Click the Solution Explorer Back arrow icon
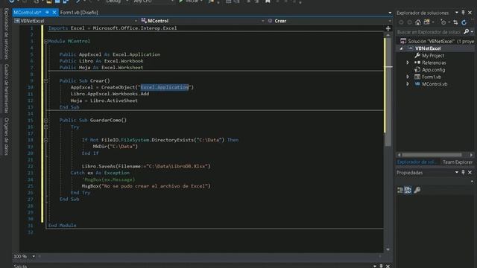Image resolution: width=477 pixels, height=268 pixels. (x=401, y=22)
